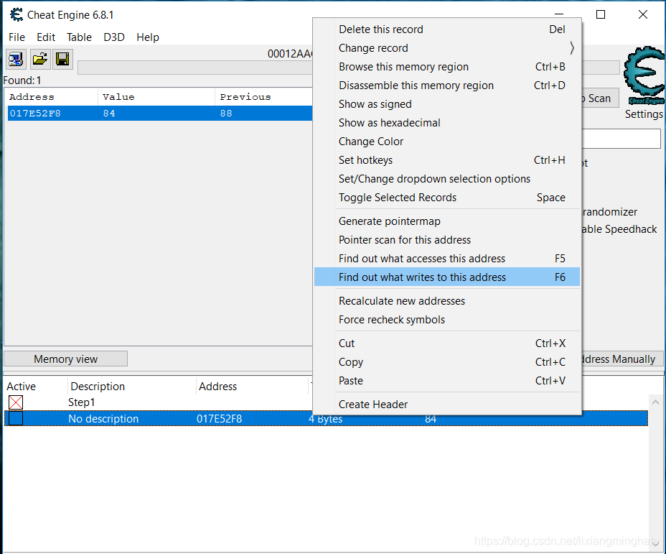Screen dimensions: 666x554
Task: Click the Memory view button
Action: tap(66, 359)
